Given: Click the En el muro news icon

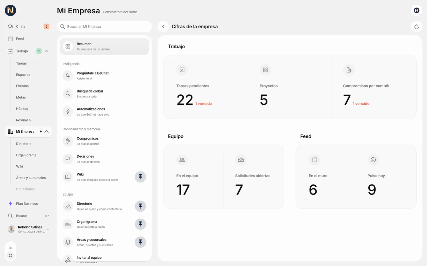Looking at the screenshot, I should pos(314,160).
